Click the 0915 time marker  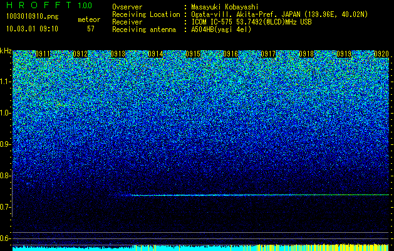pos(193,54)
